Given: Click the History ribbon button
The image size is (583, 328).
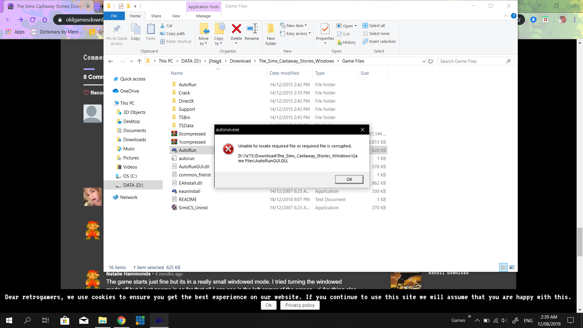Looking at the screenshot, I should tap(346, 43).
